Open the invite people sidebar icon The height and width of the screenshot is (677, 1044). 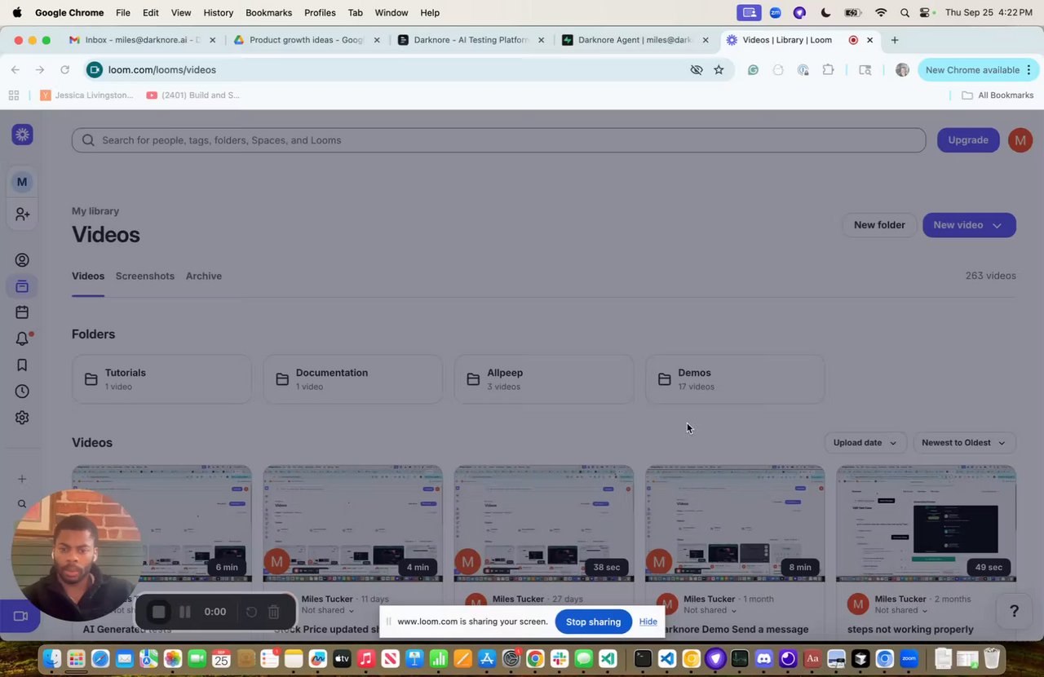[x=22, y=214]
